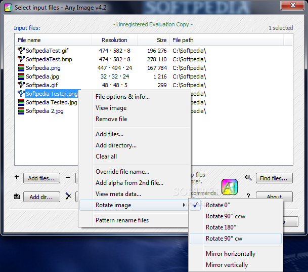
Task: Click the Softpedia.png RGB stripes icon
Action: pos(21,68)
